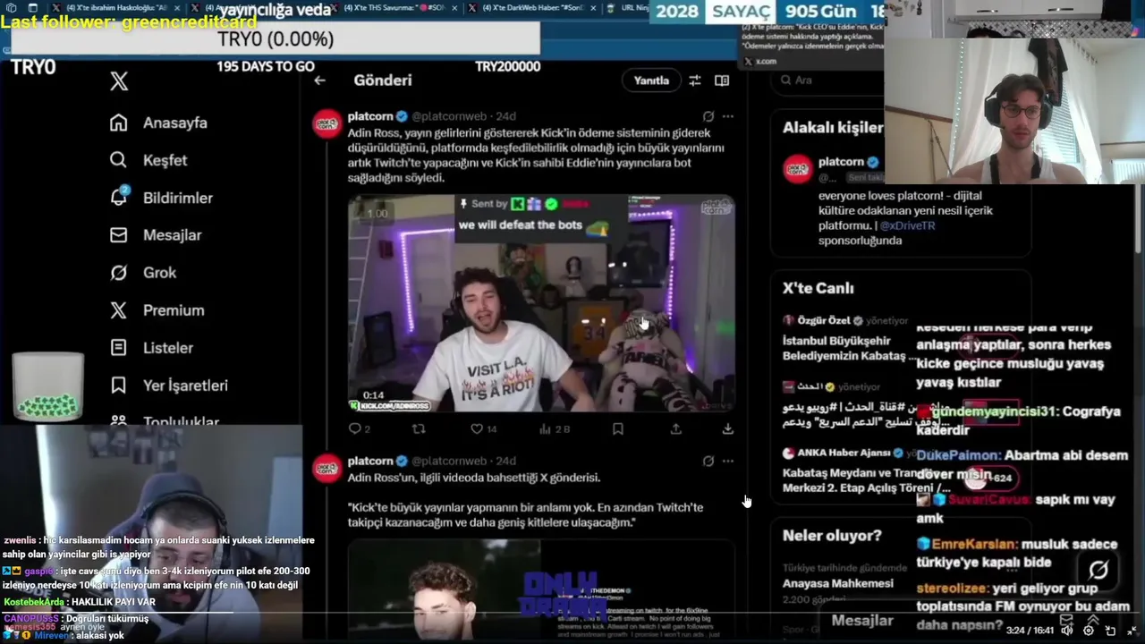
Task: Open reply sorting filter icon next to Yanıtla
Action: 694,80
